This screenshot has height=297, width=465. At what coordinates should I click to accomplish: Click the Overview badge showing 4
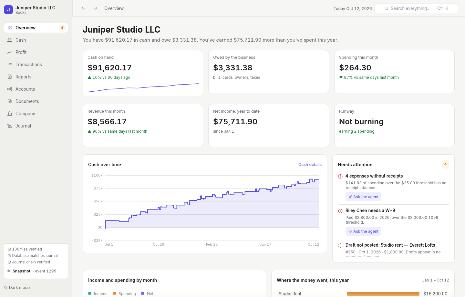coord(62,28)
